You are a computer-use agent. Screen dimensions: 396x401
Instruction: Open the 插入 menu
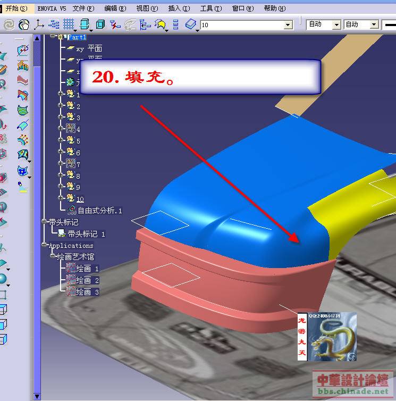click(178, 9)
